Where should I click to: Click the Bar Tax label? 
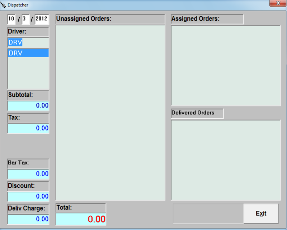(28, 163)
